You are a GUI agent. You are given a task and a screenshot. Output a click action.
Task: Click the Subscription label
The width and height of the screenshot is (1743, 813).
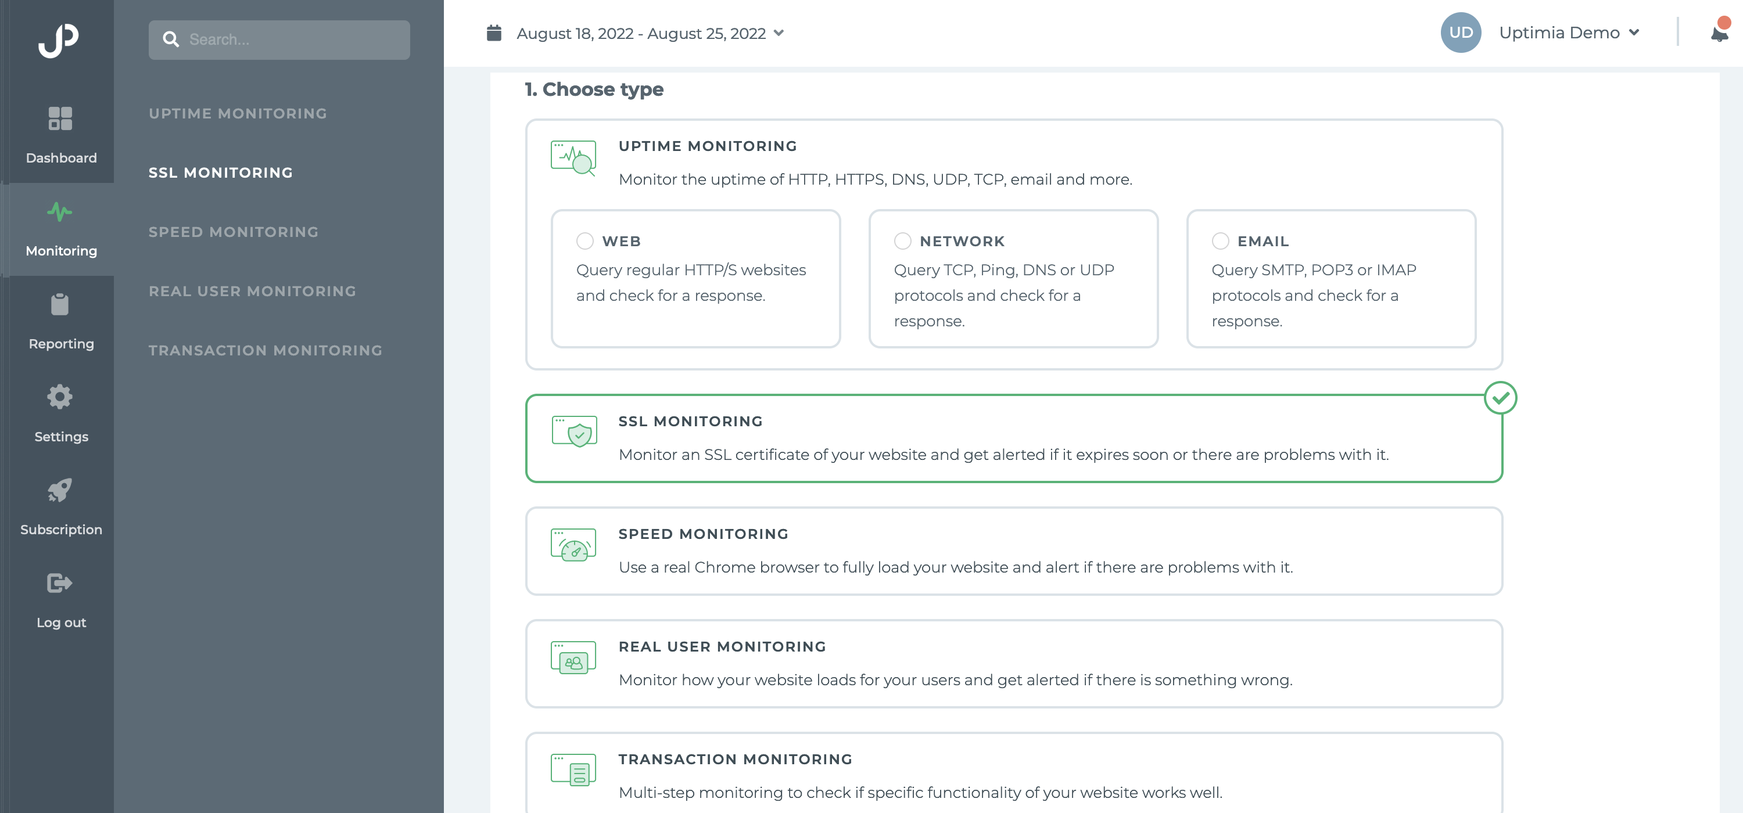pyautogui.click(x=61, y=530)
